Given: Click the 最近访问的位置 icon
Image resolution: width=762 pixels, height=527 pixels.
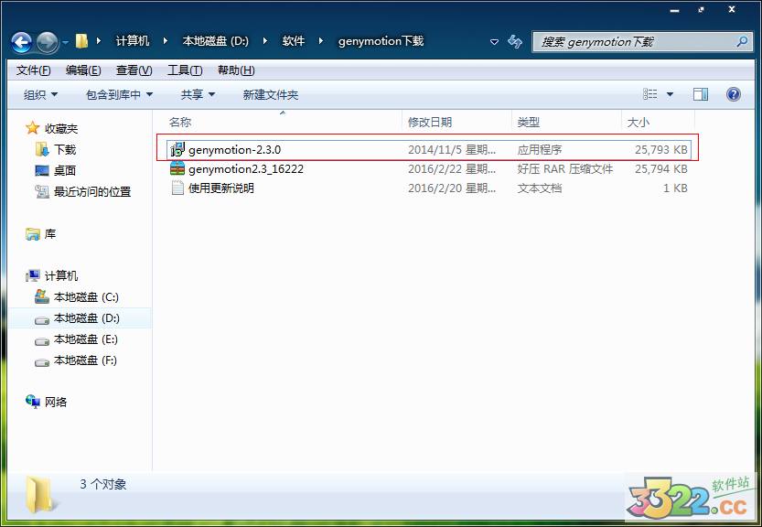Looking at the screenshot, I should tap(42, 191).
